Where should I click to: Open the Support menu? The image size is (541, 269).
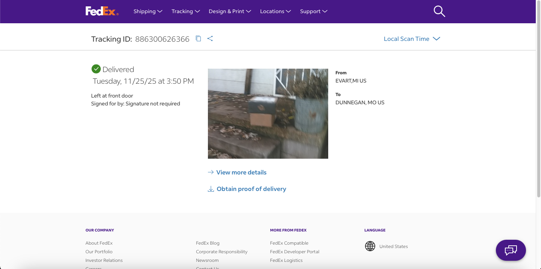[314, 11]
